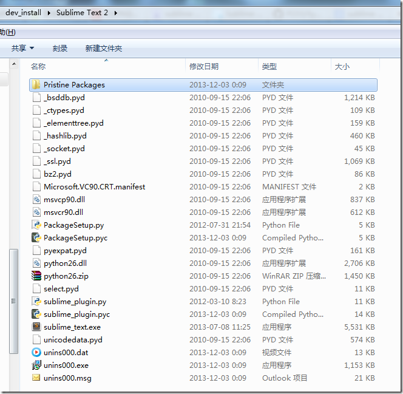
Task: Select file name python26.zip
Action: tap(66, 276)
